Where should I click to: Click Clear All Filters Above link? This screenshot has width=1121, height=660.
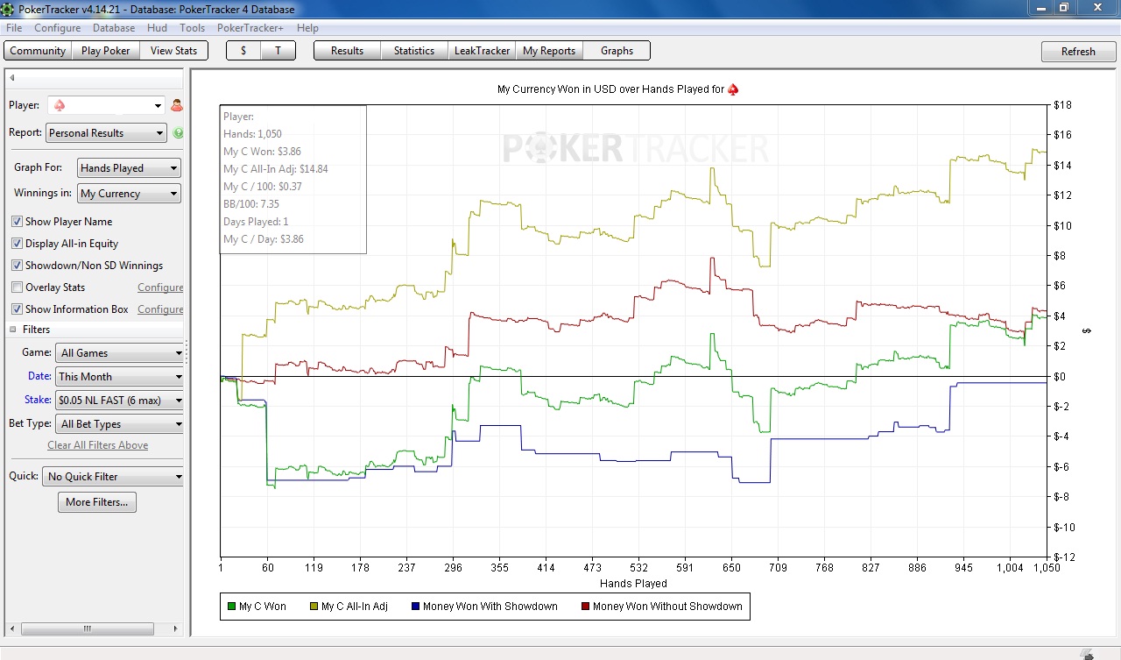[98, 445]
